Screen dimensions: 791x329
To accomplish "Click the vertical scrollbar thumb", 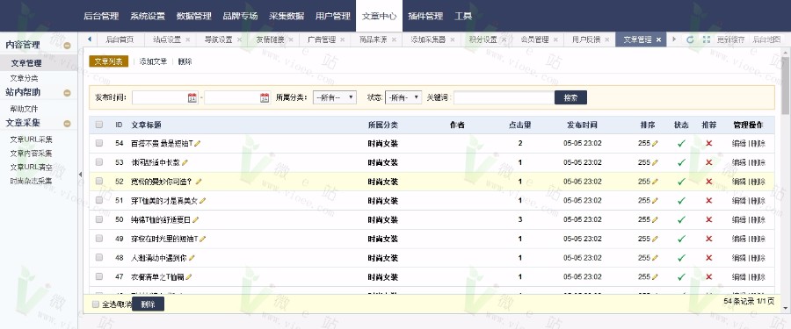I will 786,86.
